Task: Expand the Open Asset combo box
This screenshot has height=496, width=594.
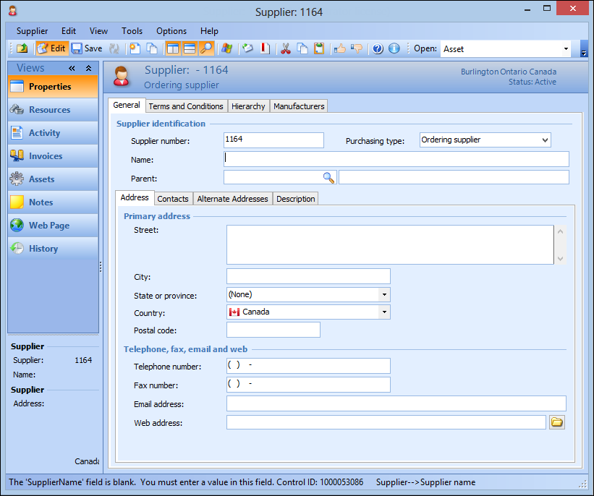Action: [x=566, y=49]
